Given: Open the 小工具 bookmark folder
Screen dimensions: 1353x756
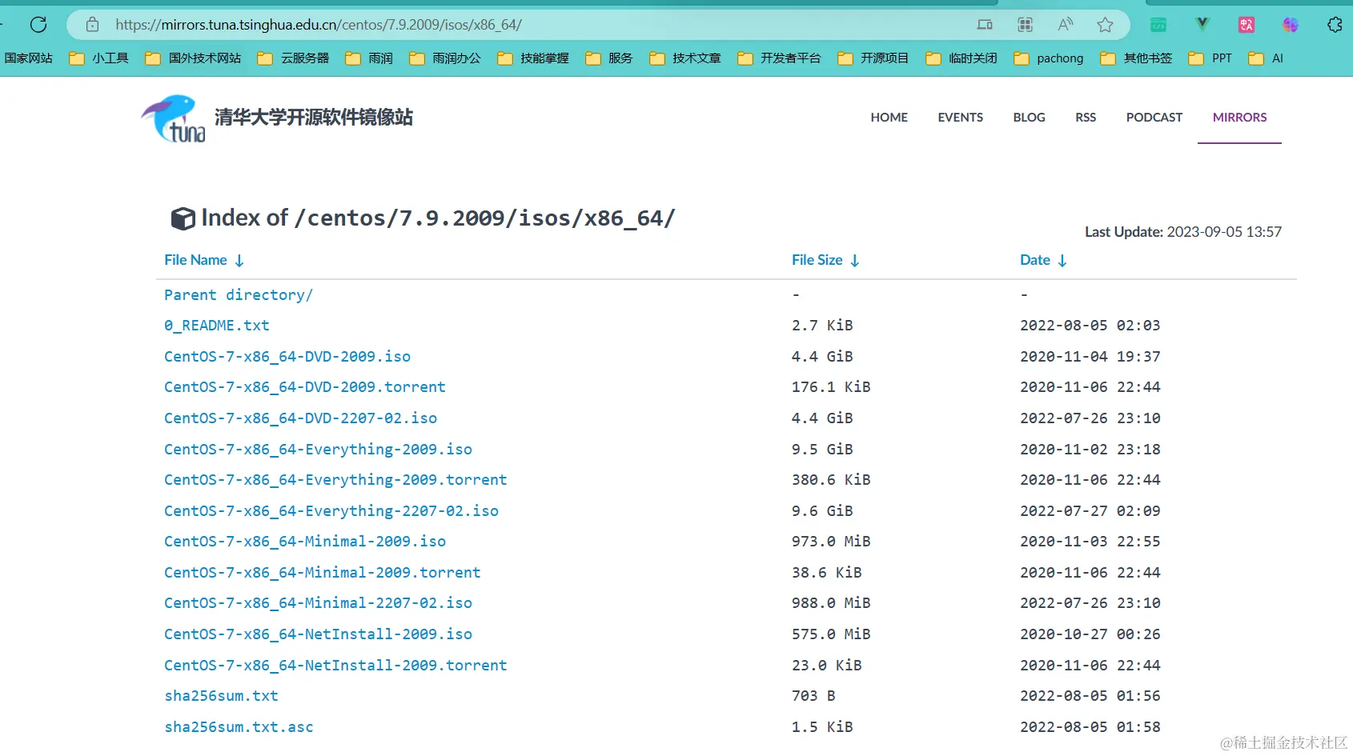Looking at the screenshot, I should point(99,58).
